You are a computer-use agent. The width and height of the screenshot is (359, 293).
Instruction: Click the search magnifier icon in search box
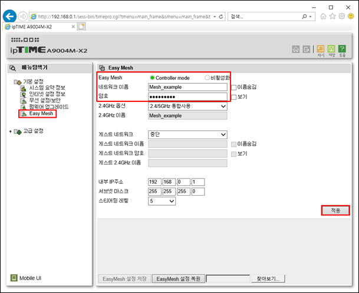click(304, 17)
